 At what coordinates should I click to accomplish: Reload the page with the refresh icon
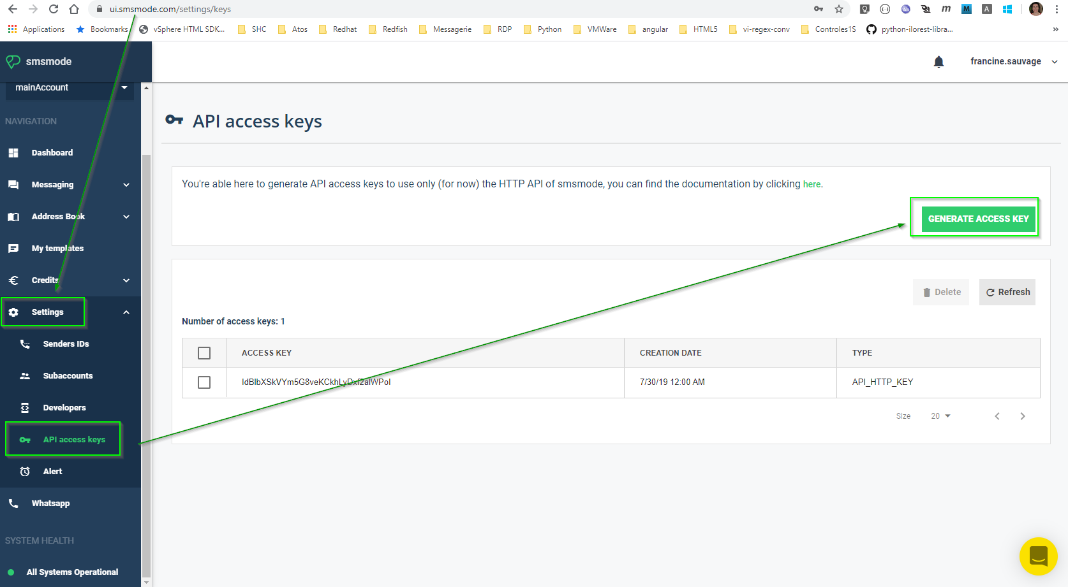(54, 9)
